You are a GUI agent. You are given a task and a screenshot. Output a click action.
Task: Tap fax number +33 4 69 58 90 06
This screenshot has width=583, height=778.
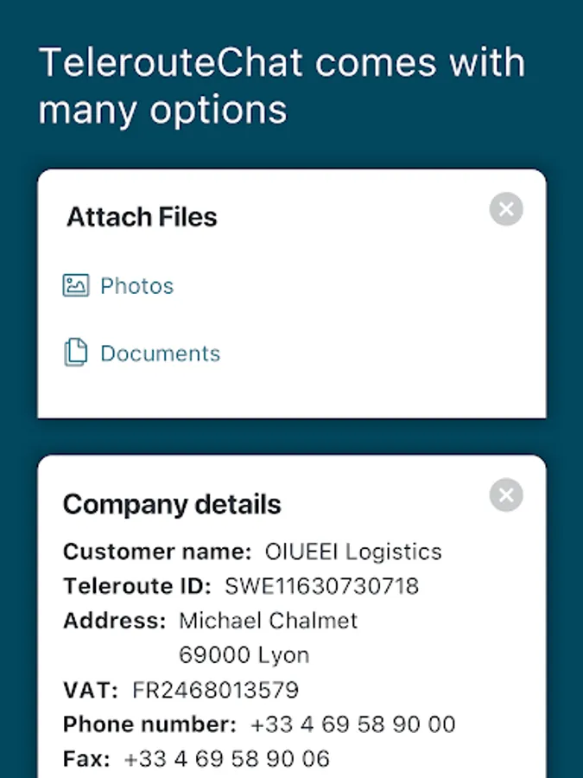coord(226,759)
